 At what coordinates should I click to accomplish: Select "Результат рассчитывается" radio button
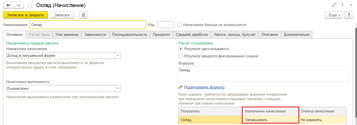click(180, 49)
